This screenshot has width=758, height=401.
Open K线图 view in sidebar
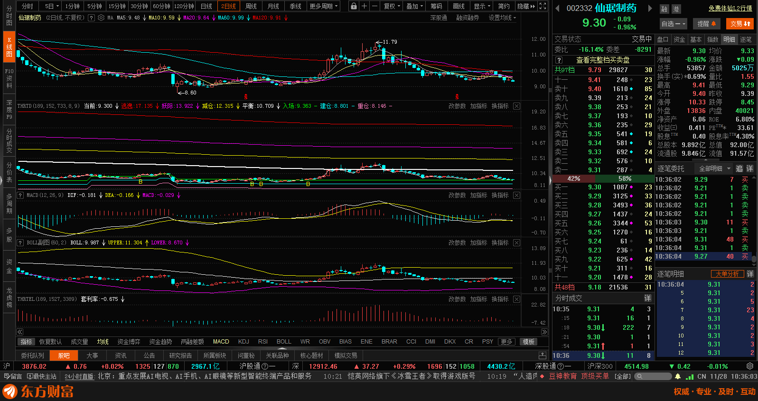pyautogui.click(x=9, y=47)
